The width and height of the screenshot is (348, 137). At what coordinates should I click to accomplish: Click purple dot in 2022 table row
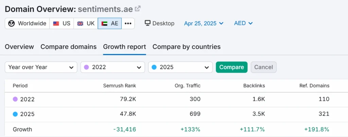15,99
